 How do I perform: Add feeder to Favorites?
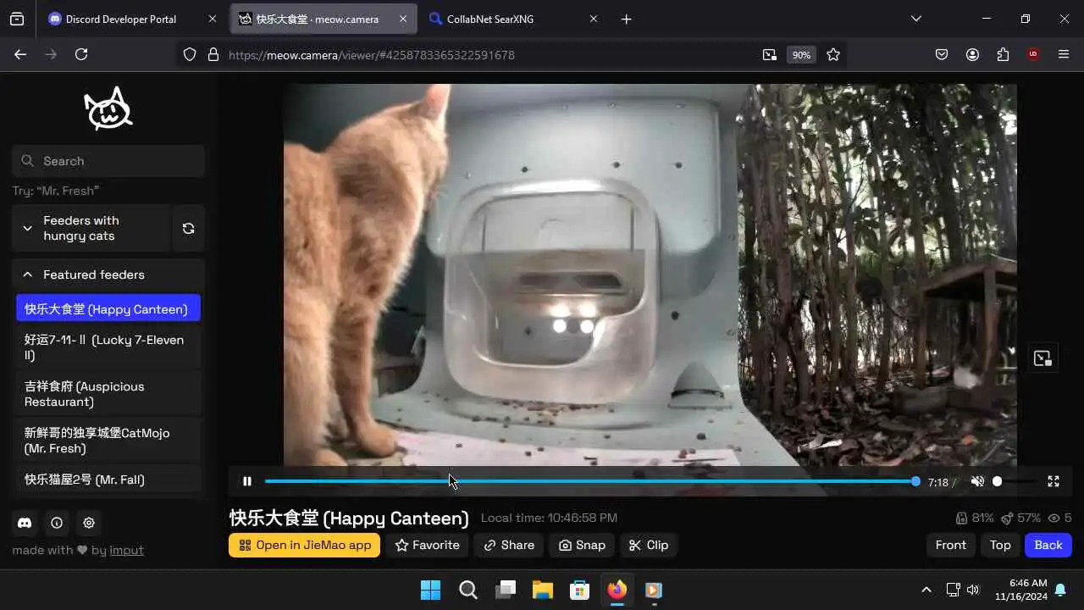tap(428, 545)
